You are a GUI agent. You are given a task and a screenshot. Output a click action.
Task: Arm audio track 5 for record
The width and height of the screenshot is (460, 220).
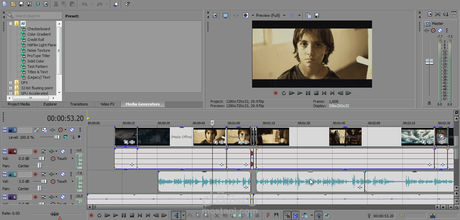35,174
